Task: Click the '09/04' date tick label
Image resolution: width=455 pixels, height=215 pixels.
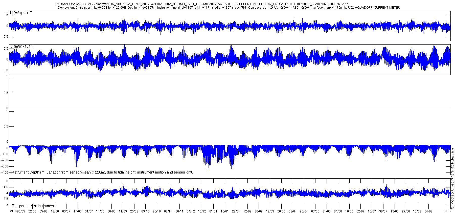Action: tap(293, 211)
